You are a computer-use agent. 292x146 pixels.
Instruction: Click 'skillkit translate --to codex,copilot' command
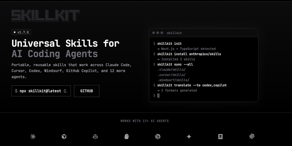[x=192, y=85]
